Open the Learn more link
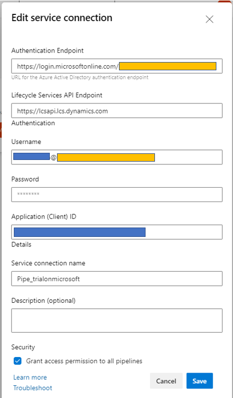 coord(30,378)
